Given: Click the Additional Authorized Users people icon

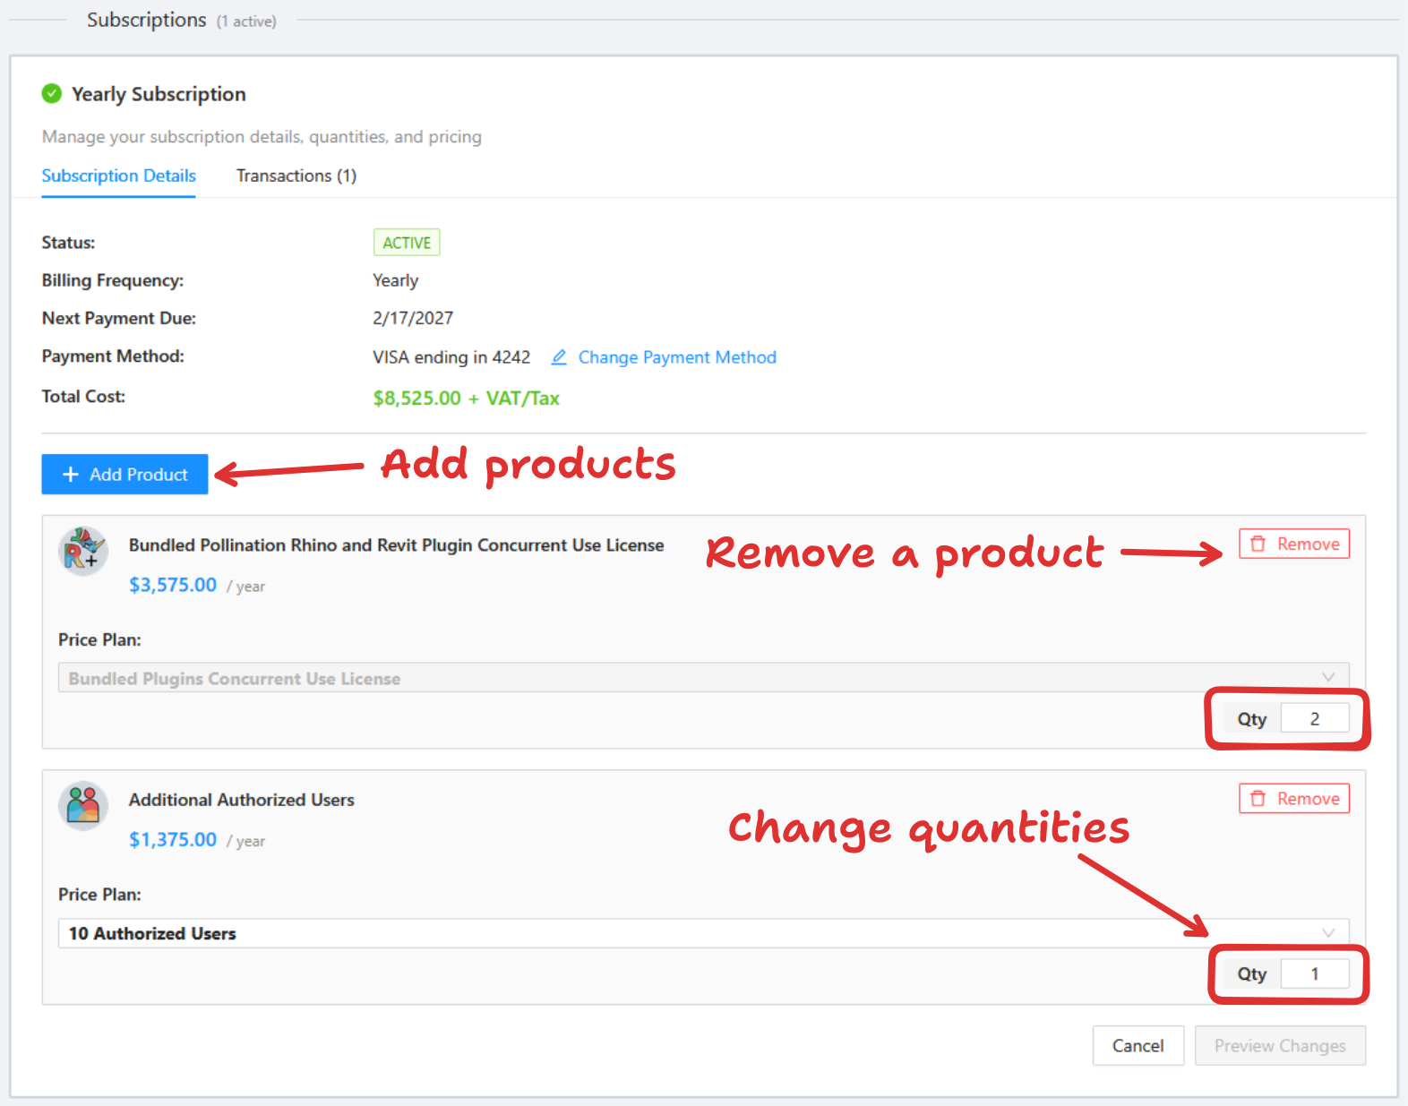Looking at the screenshot, I should tap(83, 805).
